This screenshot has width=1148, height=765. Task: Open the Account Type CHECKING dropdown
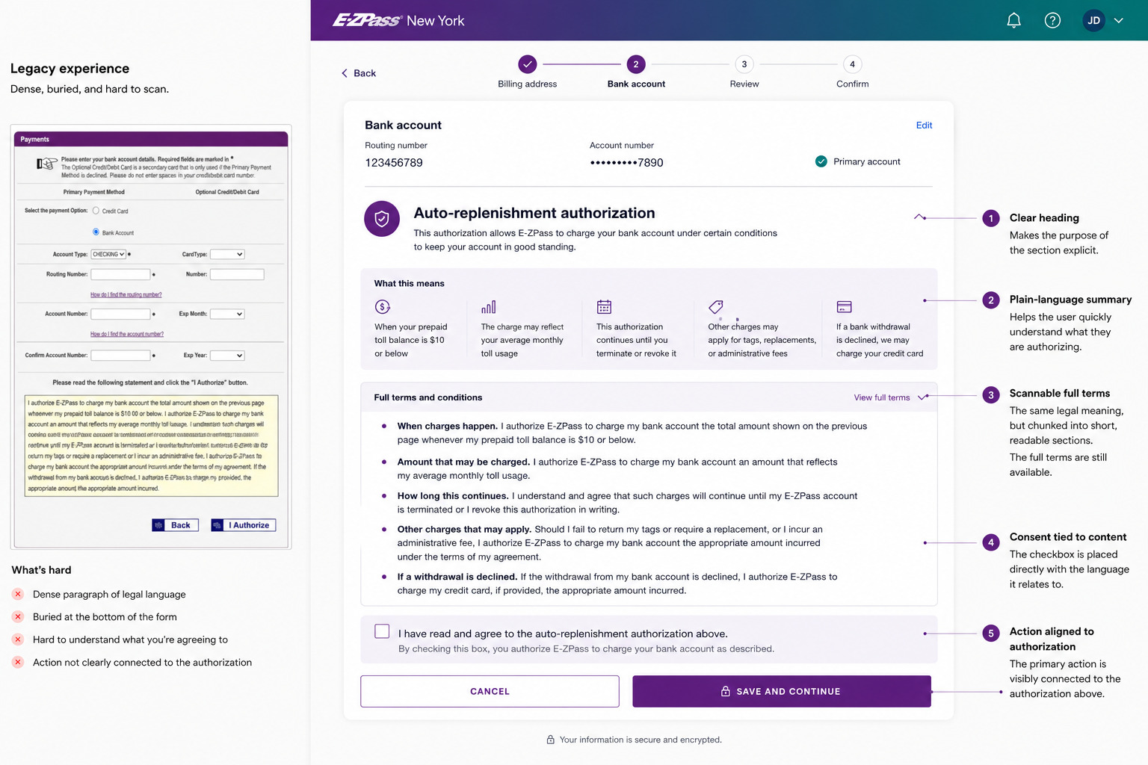tap(108, 254)
